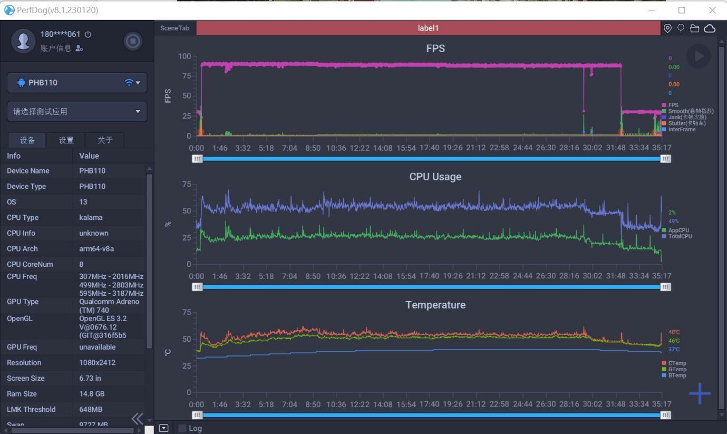Click the device info table vertical scrollbar
The image size is (727, 434).
coord(149,261)
